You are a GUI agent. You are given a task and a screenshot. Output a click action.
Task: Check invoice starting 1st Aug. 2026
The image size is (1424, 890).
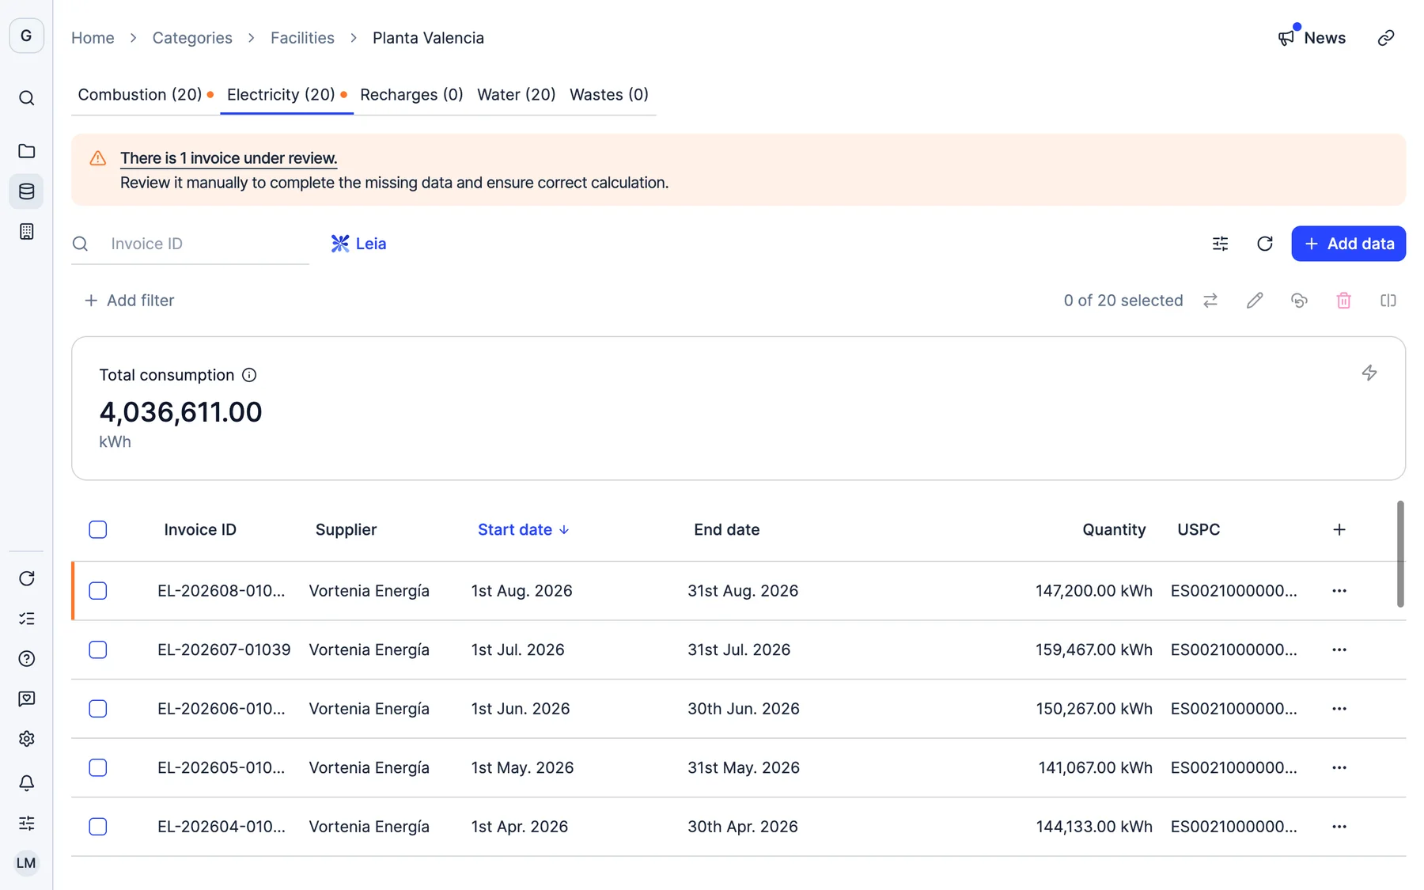point(98,591)
